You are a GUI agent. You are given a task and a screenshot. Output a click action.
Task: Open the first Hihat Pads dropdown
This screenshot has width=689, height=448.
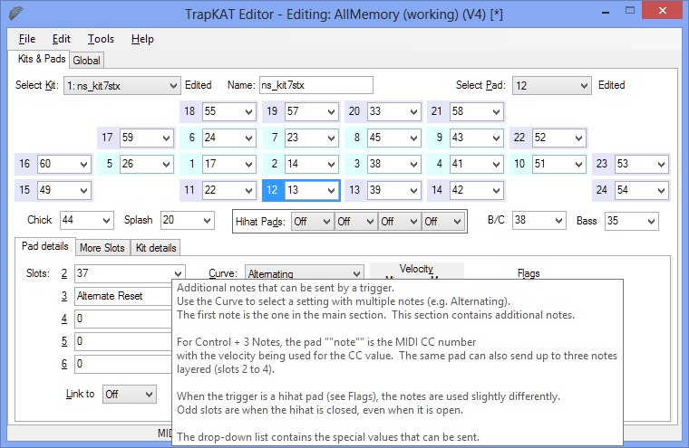312,222
